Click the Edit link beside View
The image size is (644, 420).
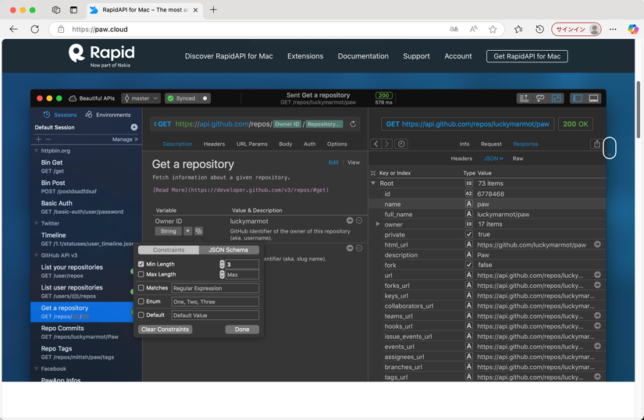click(333, 162)
